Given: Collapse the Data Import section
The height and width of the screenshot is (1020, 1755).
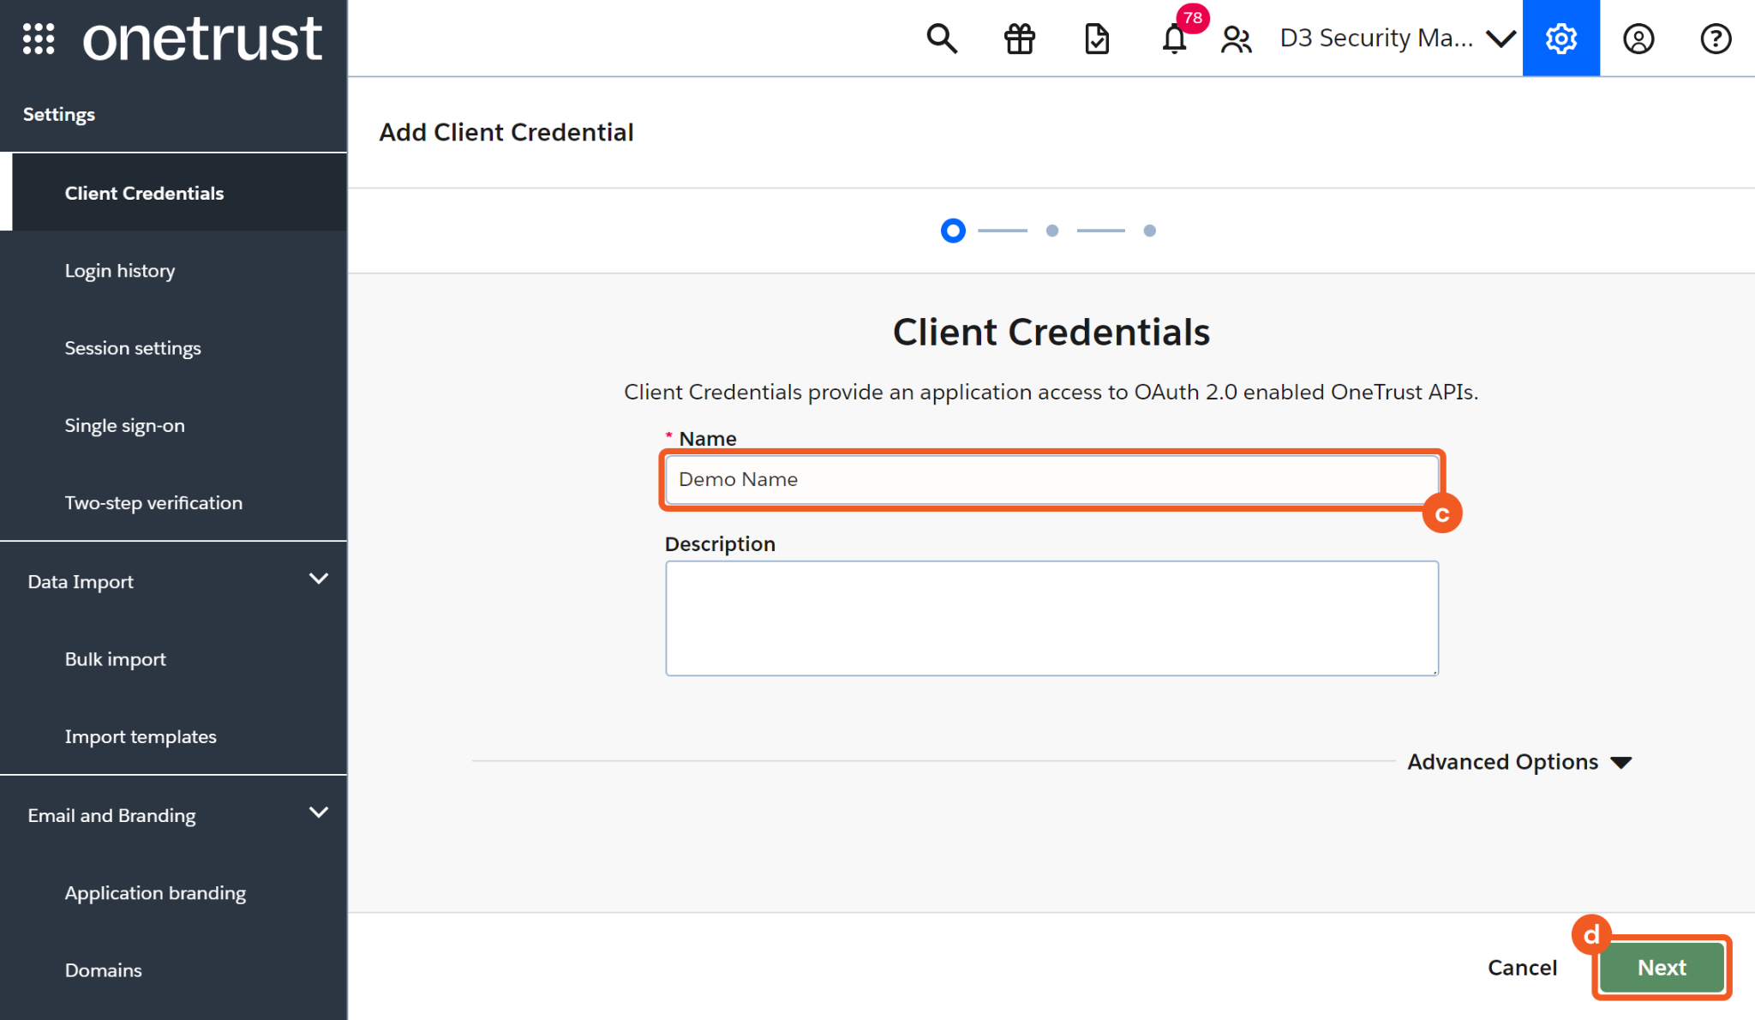Looking at the screenshot, I should (x=318, y=579).
